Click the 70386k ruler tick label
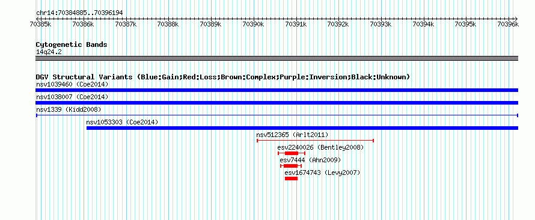 pos(83,24)
